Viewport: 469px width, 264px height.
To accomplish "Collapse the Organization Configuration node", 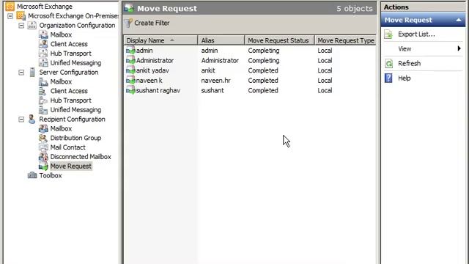I will 21,26.
